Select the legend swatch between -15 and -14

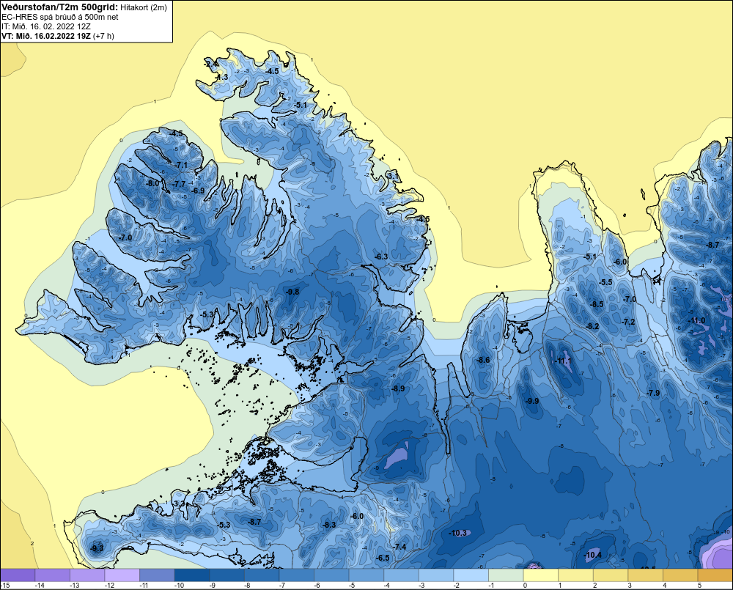point(18,575)
